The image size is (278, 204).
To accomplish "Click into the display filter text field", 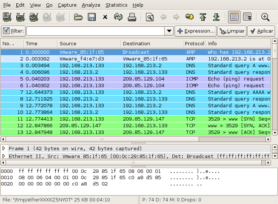I will 96,31.
